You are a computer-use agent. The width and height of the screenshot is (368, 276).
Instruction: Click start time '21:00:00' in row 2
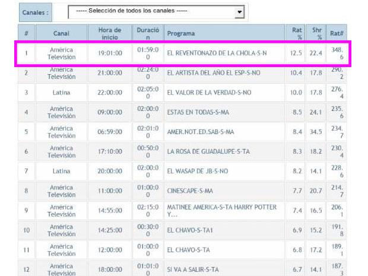(110, 73)
